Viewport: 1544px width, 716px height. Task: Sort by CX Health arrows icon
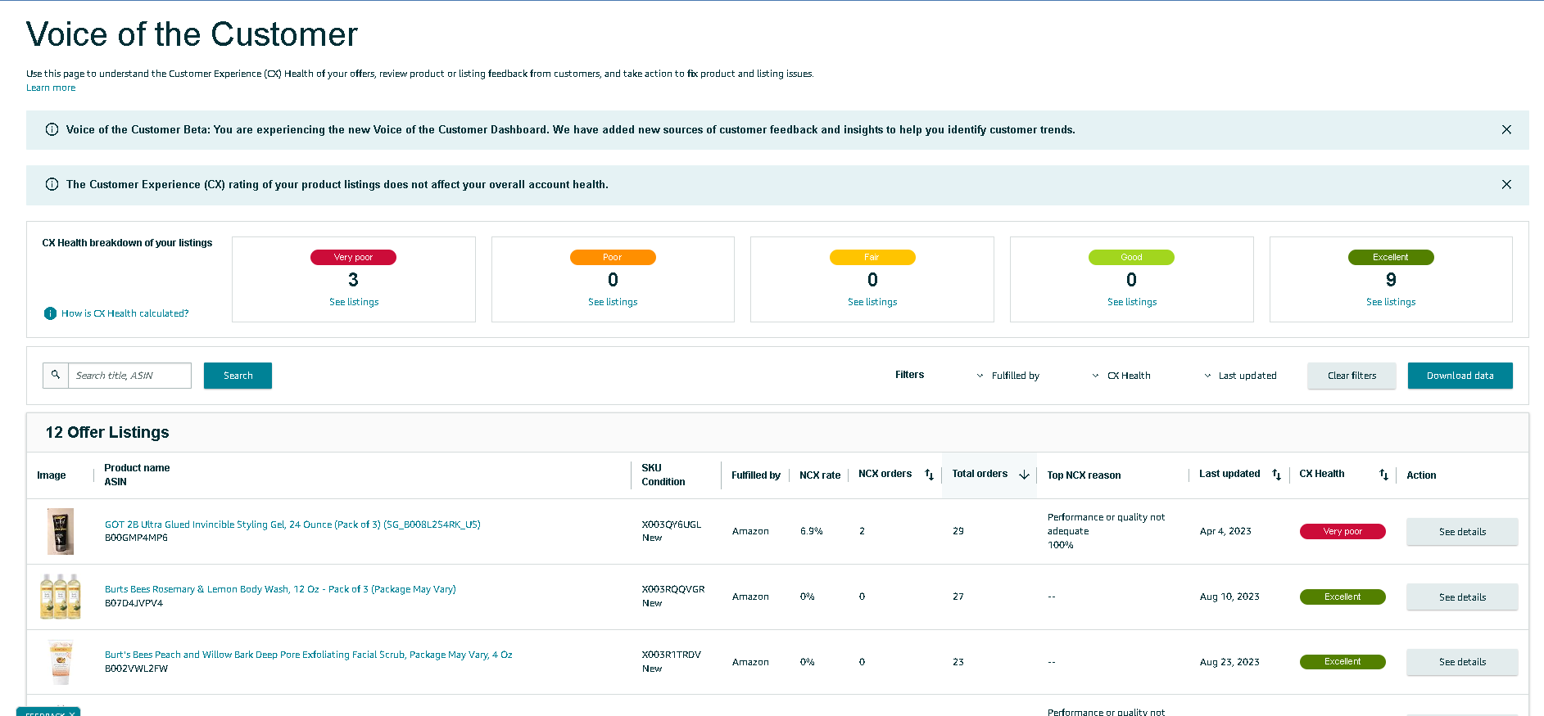(1383, 475)
